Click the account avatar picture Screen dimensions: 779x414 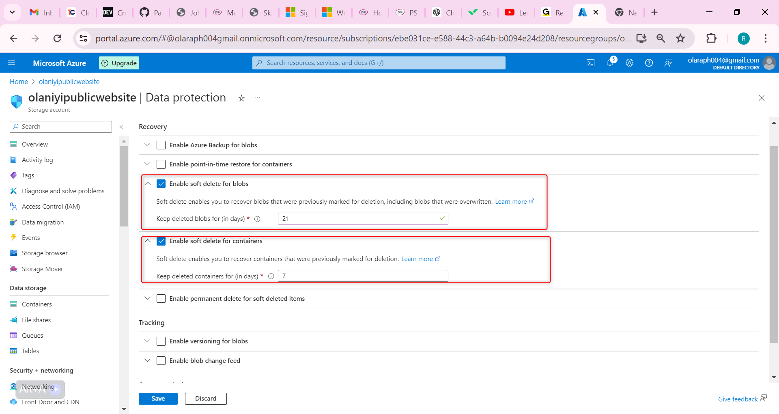tap(769, 63)
